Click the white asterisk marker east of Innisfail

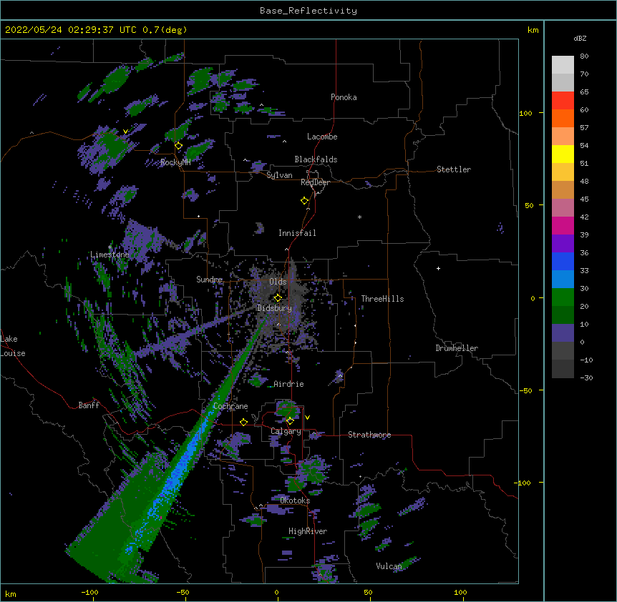click(x=359, y=217)
